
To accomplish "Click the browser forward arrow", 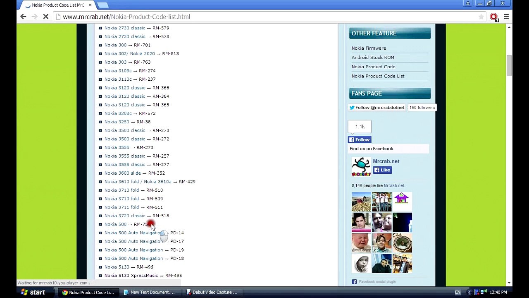I will click(35, 17).
